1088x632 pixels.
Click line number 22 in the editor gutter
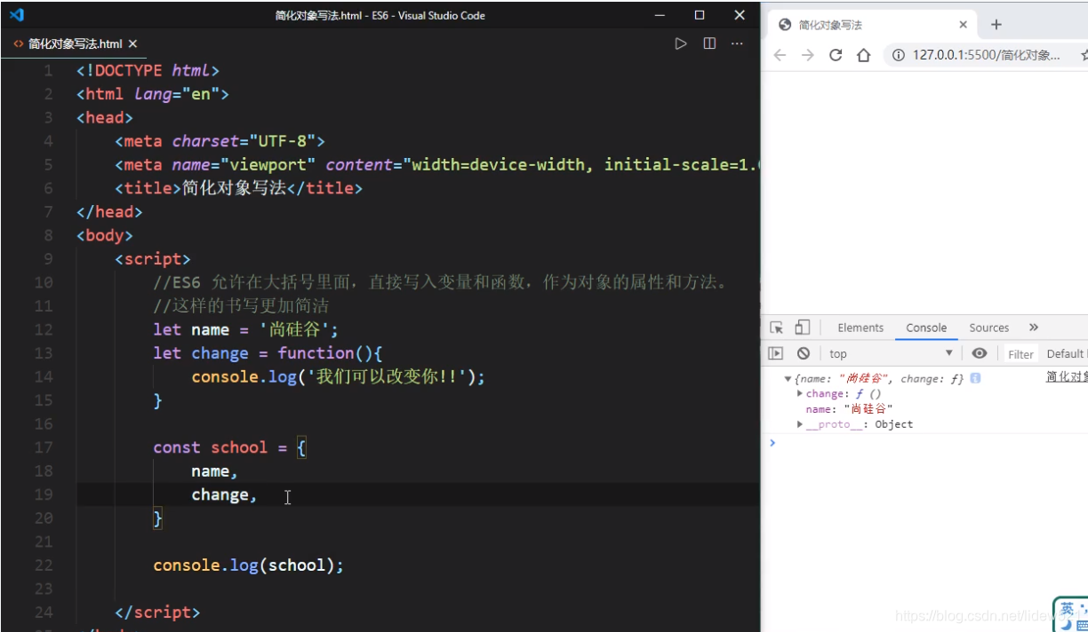coord(44,565)
